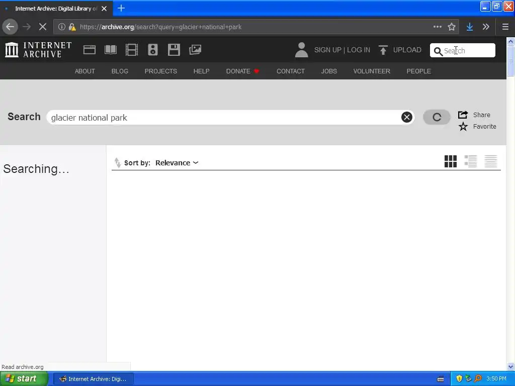Switch to detailed list view
The image size is (515, 386).
tap(470, 161)
